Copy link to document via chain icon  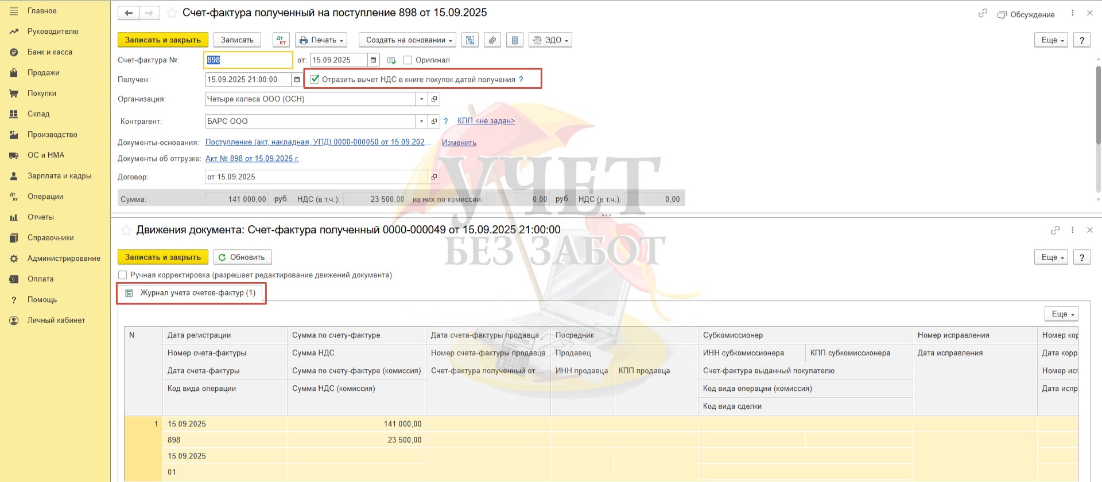tap(983, 13)
